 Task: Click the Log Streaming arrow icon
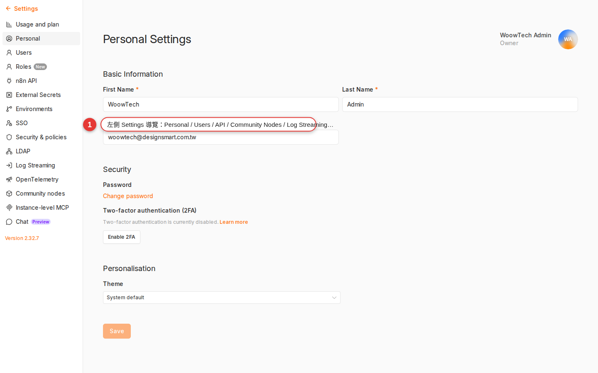9,165
